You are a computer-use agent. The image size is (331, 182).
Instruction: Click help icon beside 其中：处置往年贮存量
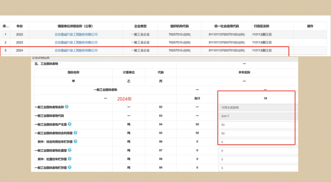click(x=69, y=159)
